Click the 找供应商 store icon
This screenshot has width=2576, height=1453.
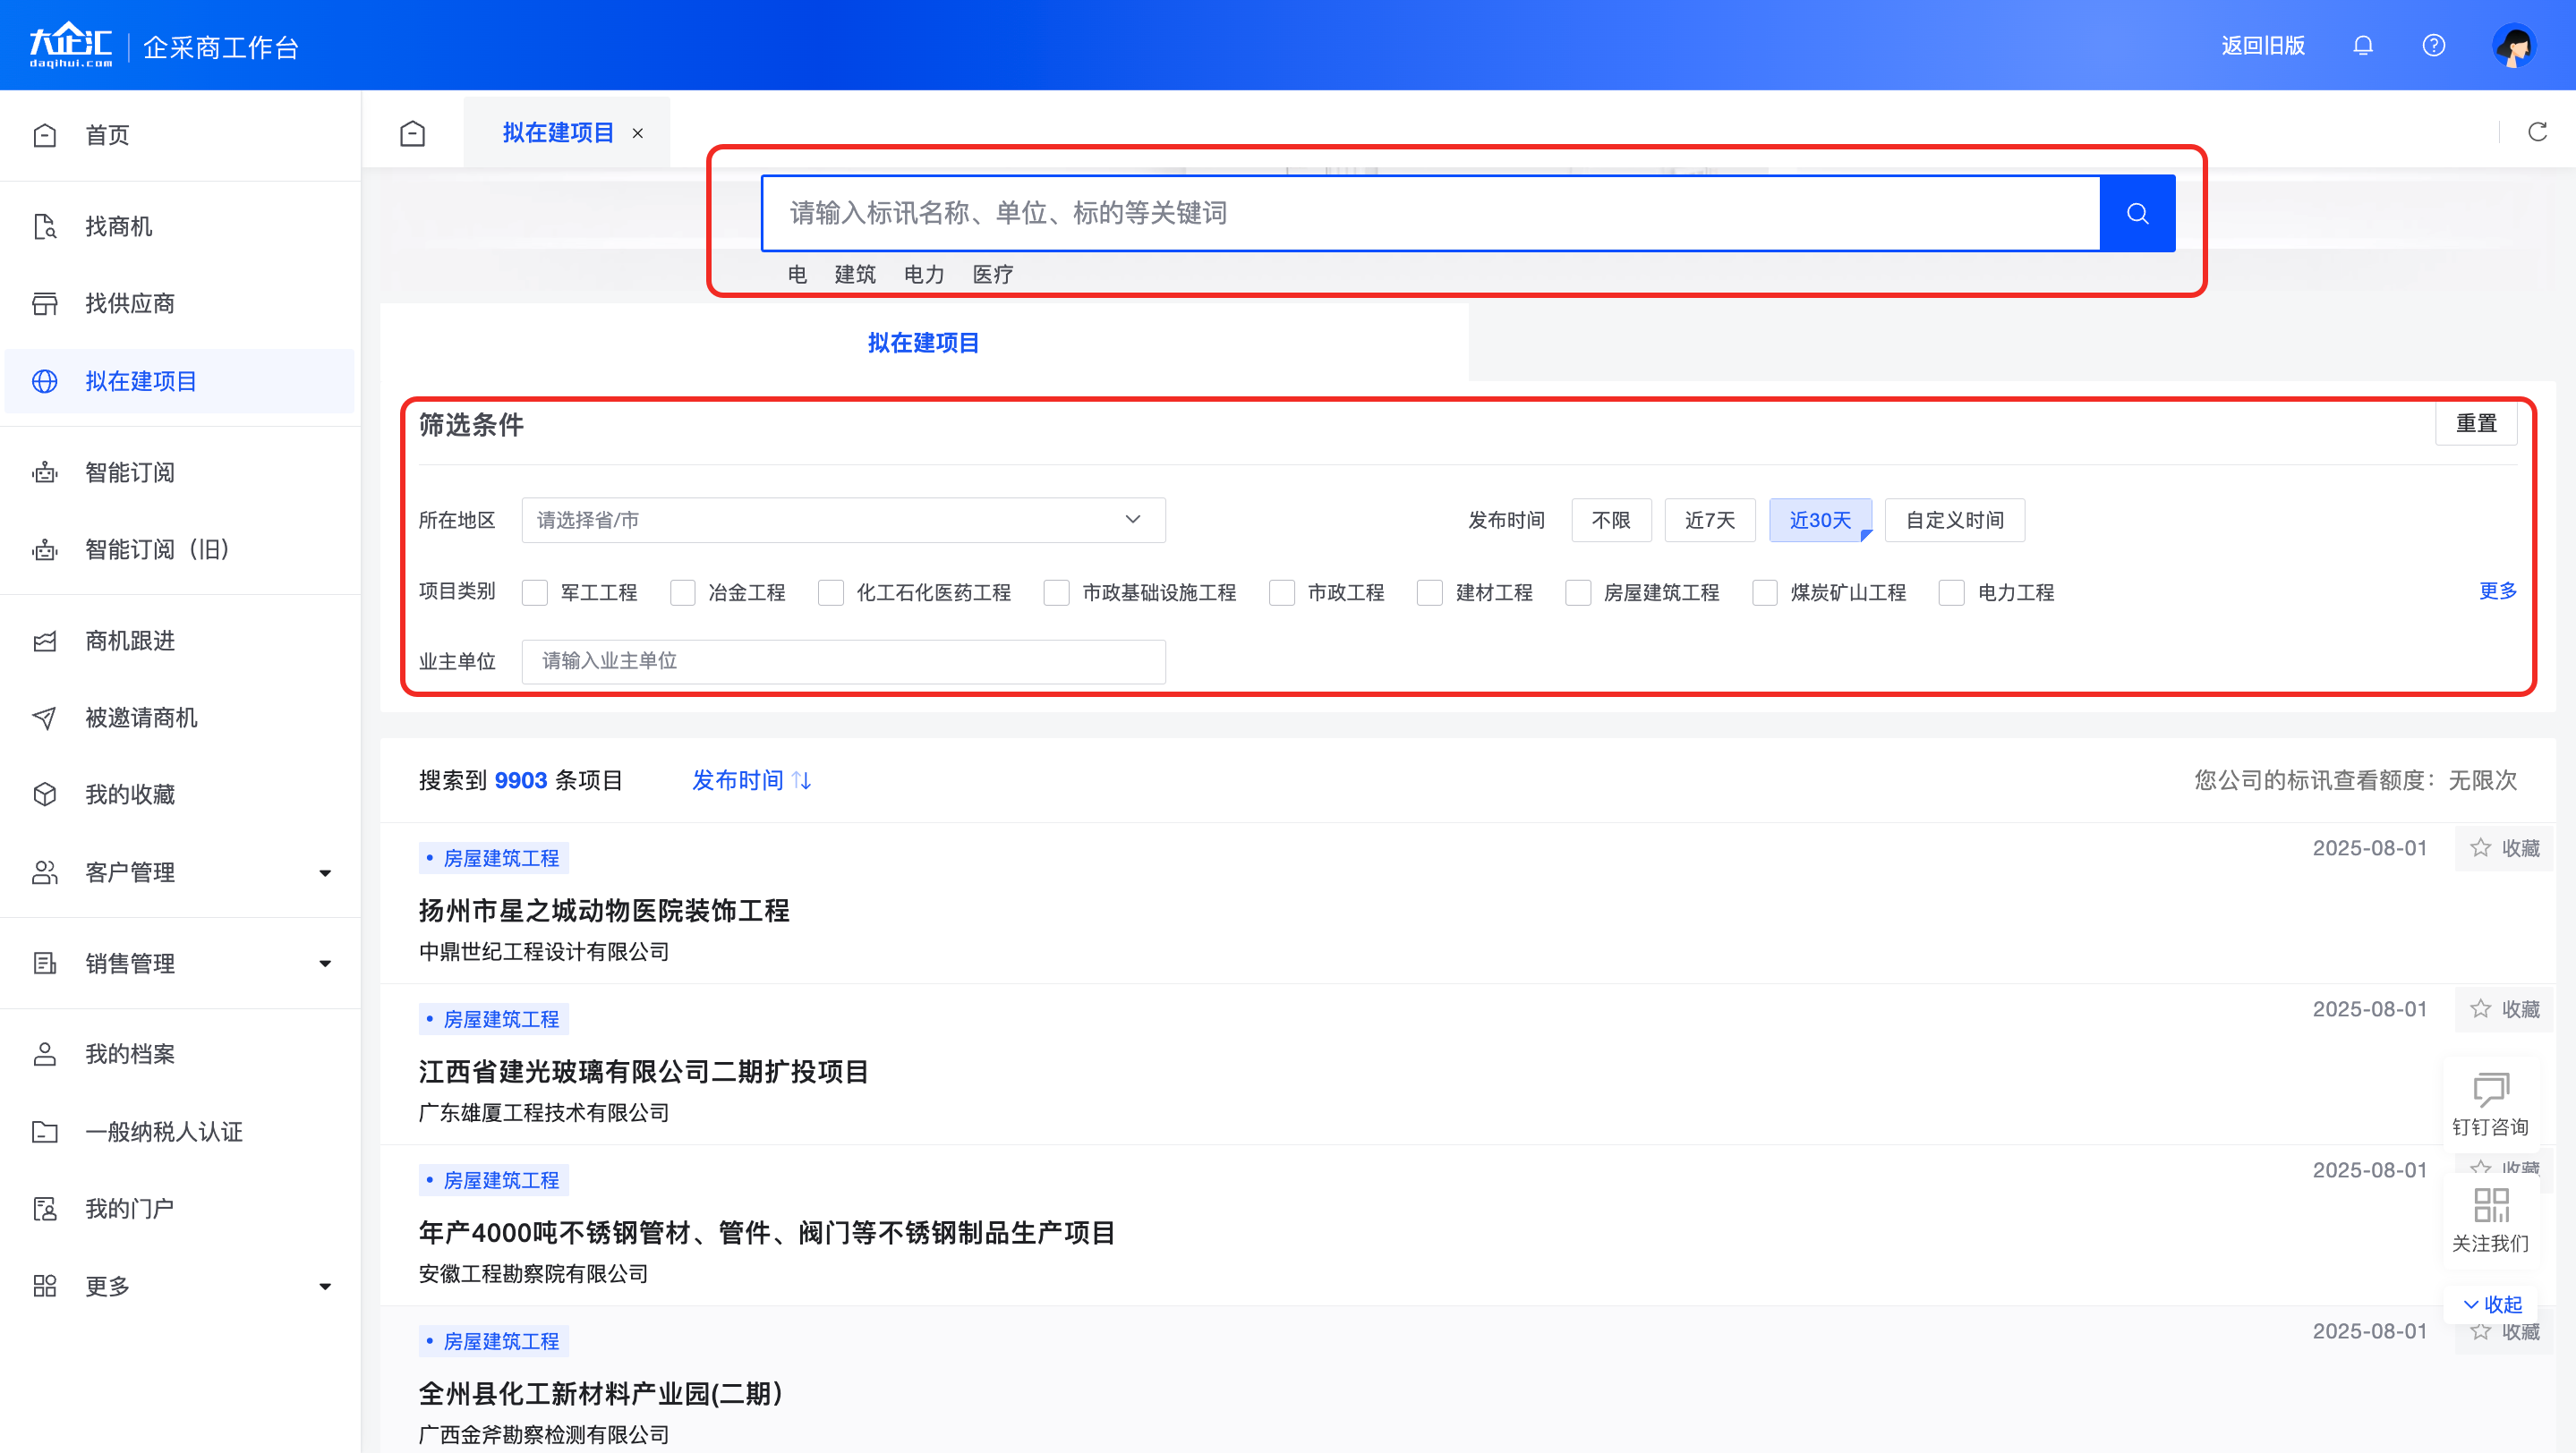click(45, 304)
